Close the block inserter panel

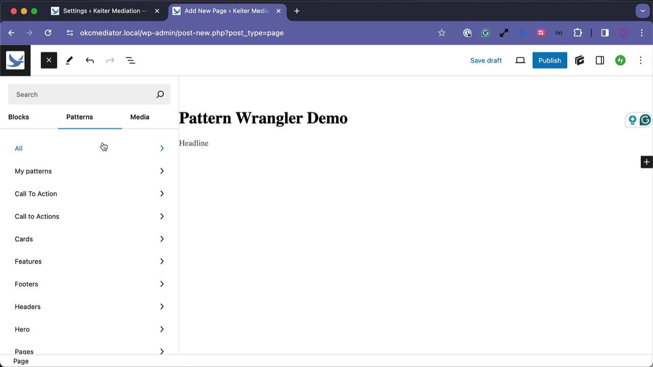pyautogui.click(x=49, y=60)
